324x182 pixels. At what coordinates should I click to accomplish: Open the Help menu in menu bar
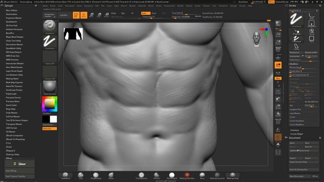point(250,6)
